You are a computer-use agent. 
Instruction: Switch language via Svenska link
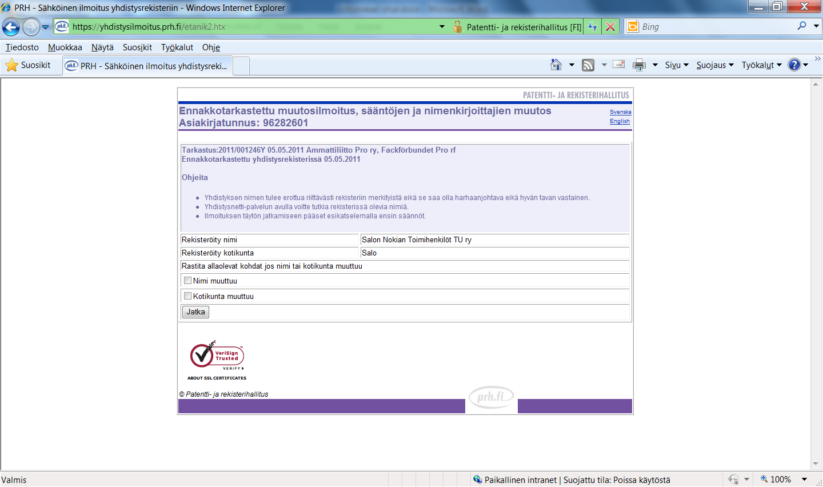click(x=620, y=112)
